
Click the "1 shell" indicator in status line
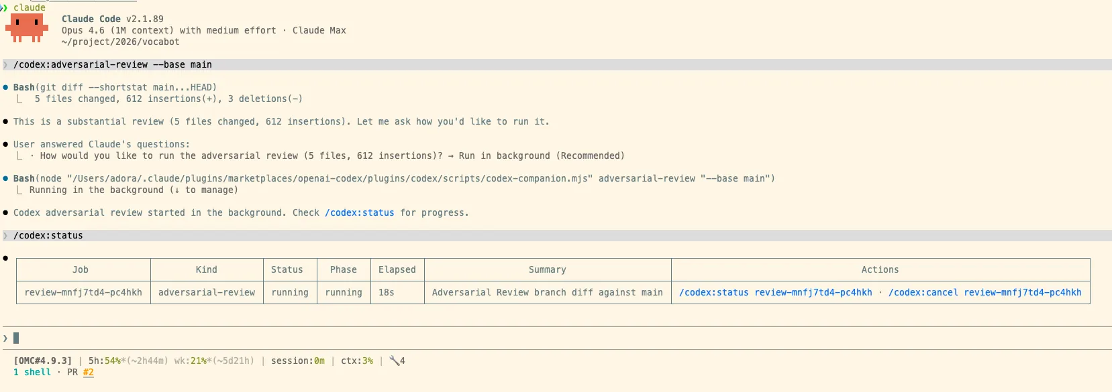(x=32, y=372)
